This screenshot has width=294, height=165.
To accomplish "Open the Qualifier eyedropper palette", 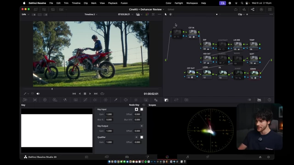I will tap(116, 100).
